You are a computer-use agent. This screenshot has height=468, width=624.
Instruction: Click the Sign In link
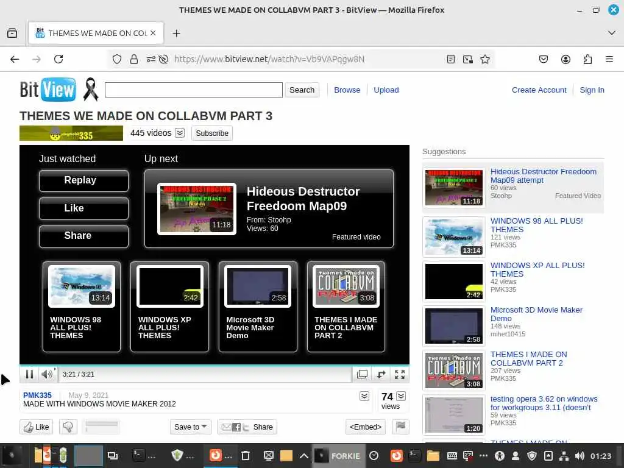point(592,90)
